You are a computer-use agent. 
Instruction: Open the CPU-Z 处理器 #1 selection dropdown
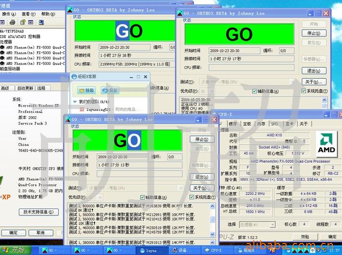(x=257, y=225)
